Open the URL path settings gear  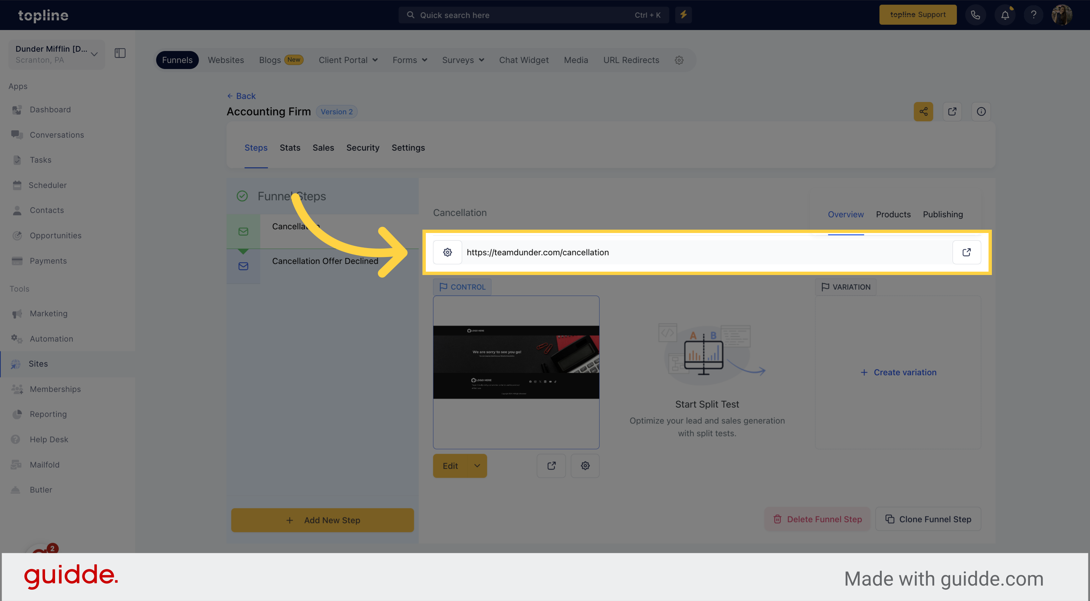[447, 252]
